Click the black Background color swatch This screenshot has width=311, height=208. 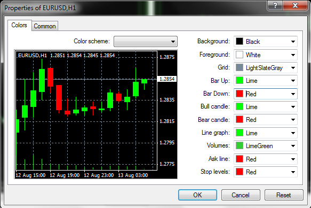tap(240, 41)
